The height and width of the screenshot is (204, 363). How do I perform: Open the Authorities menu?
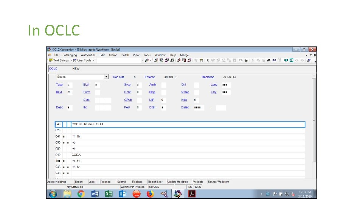click(88, 55)
